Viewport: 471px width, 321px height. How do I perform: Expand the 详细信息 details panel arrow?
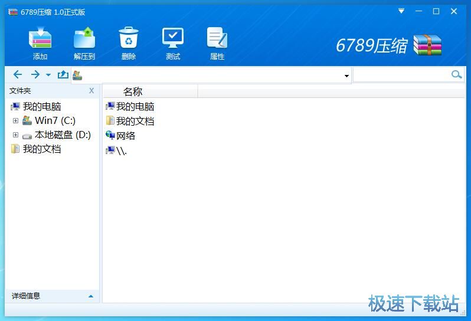91,296
